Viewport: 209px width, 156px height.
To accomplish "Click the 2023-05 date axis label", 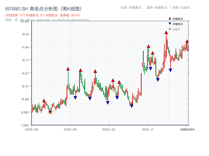I will click(x=70, y=129).
